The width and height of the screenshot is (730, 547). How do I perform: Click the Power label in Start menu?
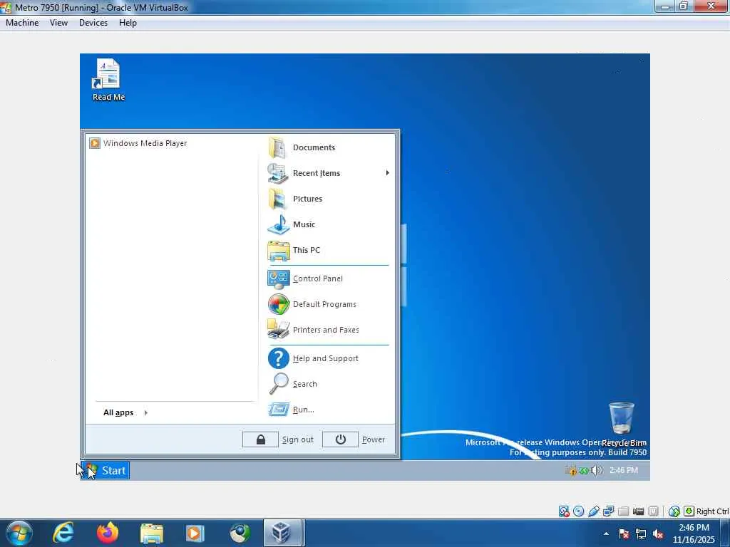(x=374, y=439)
